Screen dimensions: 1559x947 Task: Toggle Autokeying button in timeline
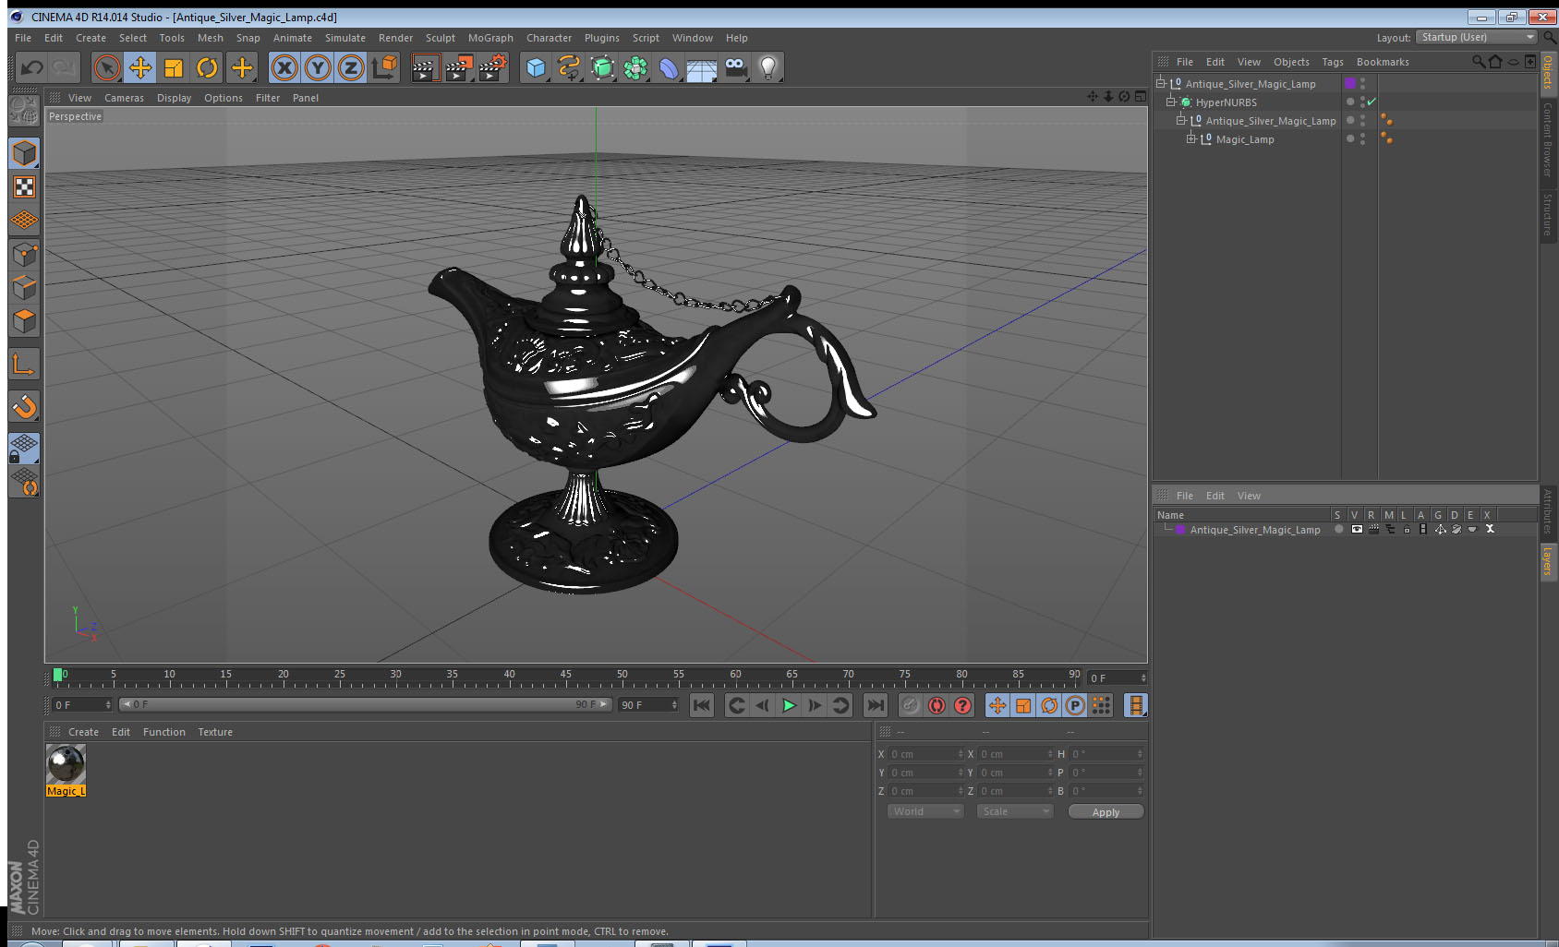click(937, 705)
